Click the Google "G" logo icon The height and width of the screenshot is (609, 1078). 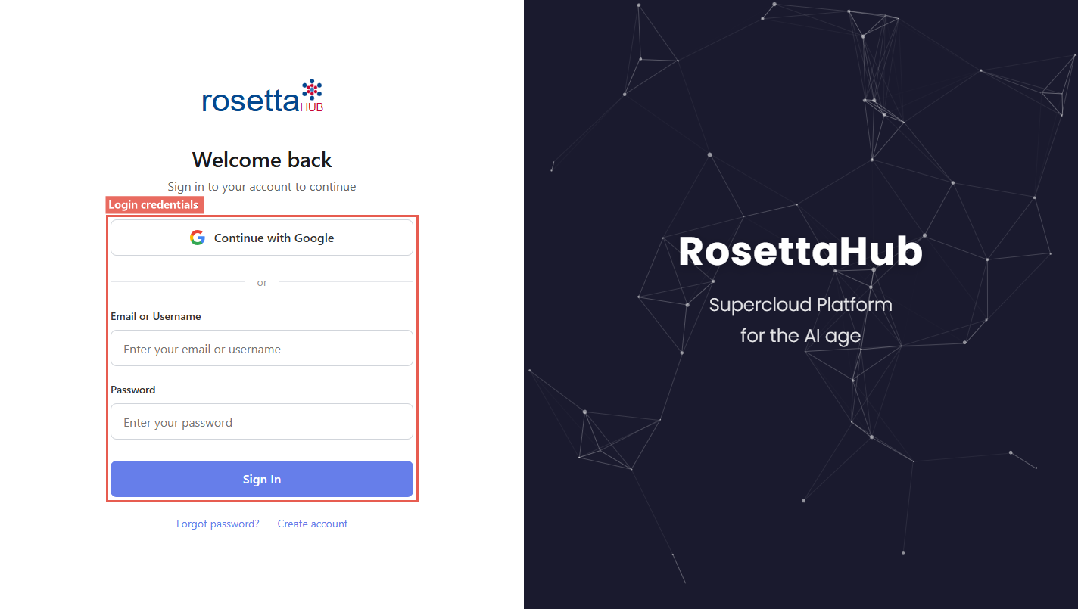[198, 238]
